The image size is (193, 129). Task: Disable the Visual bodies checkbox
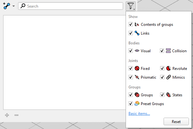pos(131,51)
